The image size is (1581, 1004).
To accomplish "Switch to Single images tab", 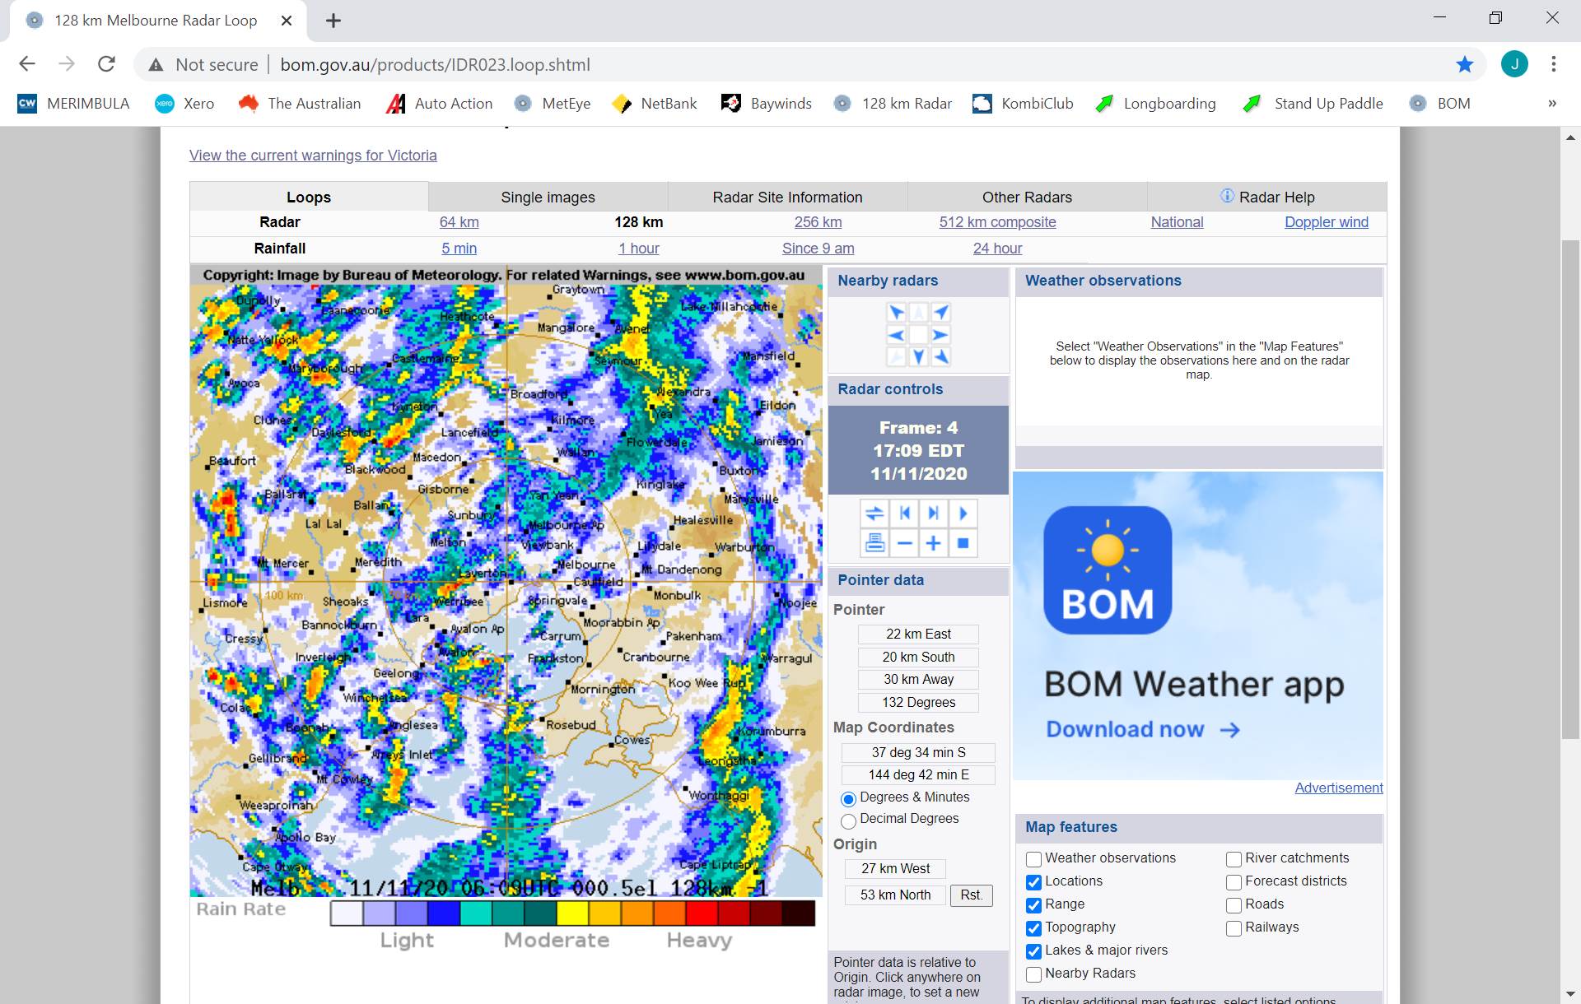I will 548,198.
